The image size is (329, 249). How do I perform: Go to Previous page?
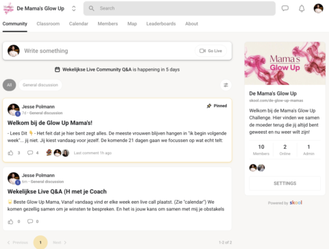[x=18, y=242]
